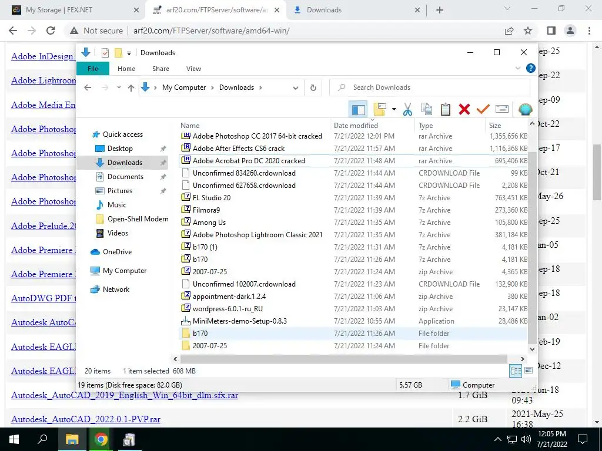Select Music in the navigation pane

[117, 205]
